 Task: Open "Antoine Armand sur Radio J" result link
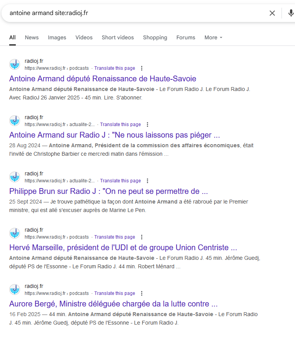coord(115,135)
